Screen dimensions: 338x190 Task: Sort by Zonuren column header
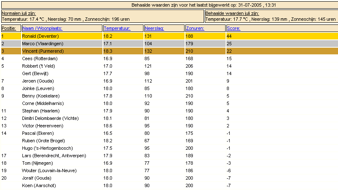(x=195, y=28)
